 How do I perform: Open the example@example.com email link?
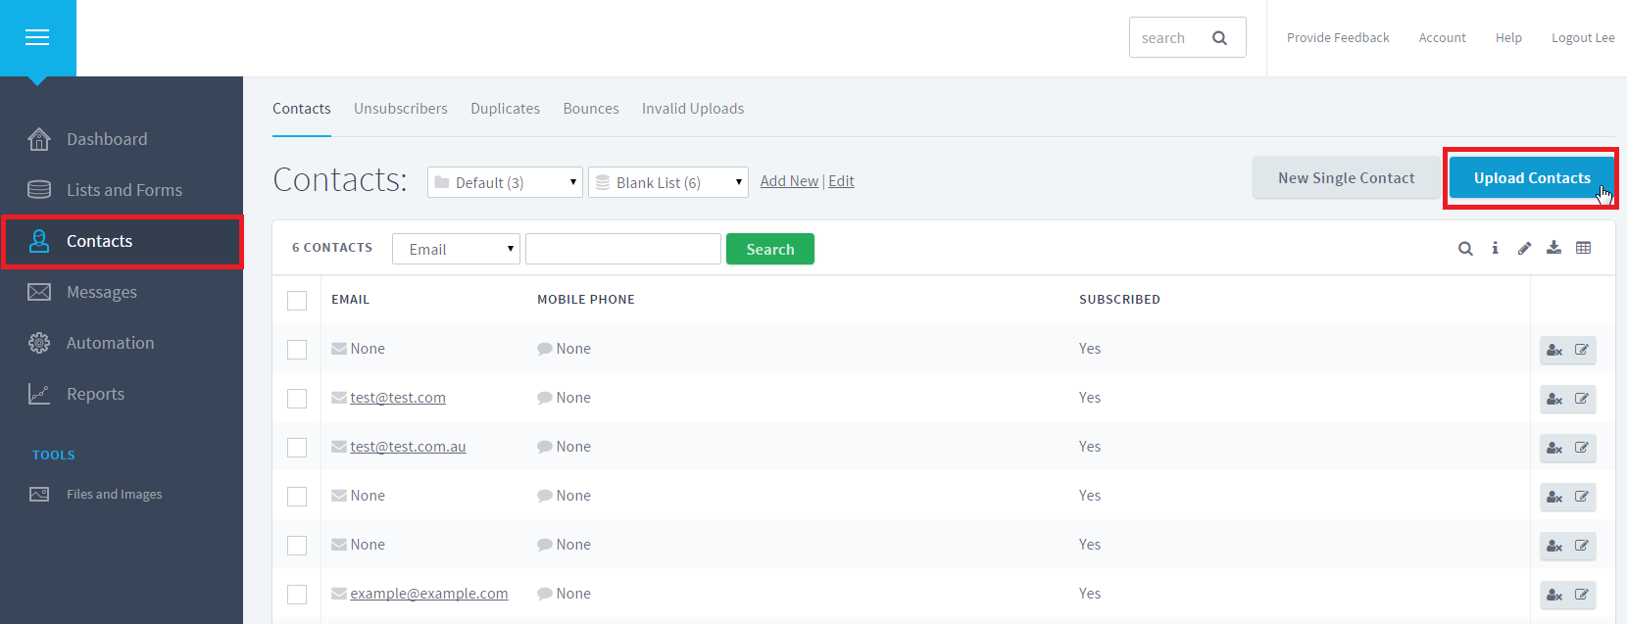[429, 594]
